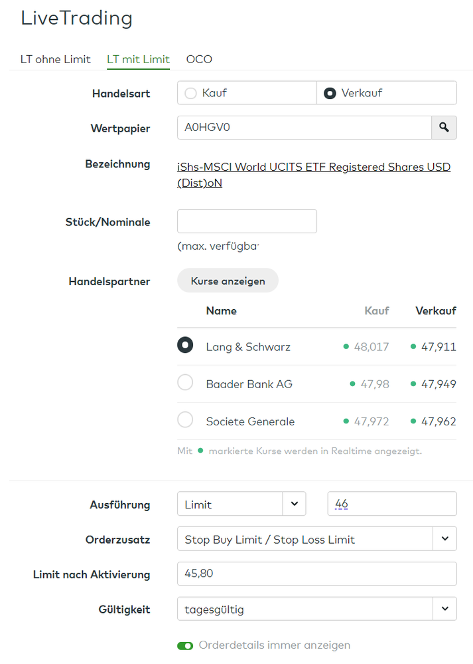473x664 pixels.
Task: Select the LT mit Limit tab
Action: [138, 59]
